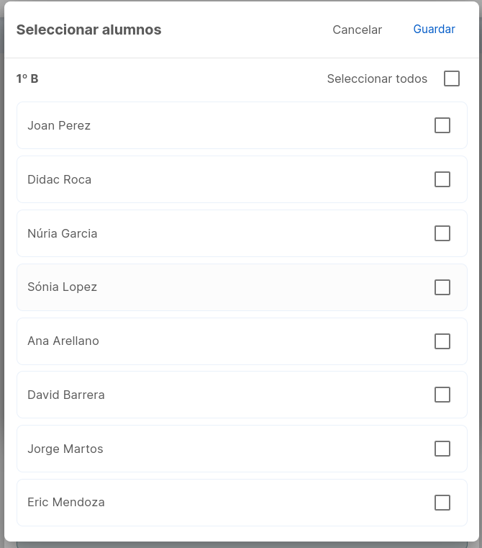The width and height of the screenshot is (482, 548).
Task: Click the Eric Mendoza name label
Action: (66, 502)
